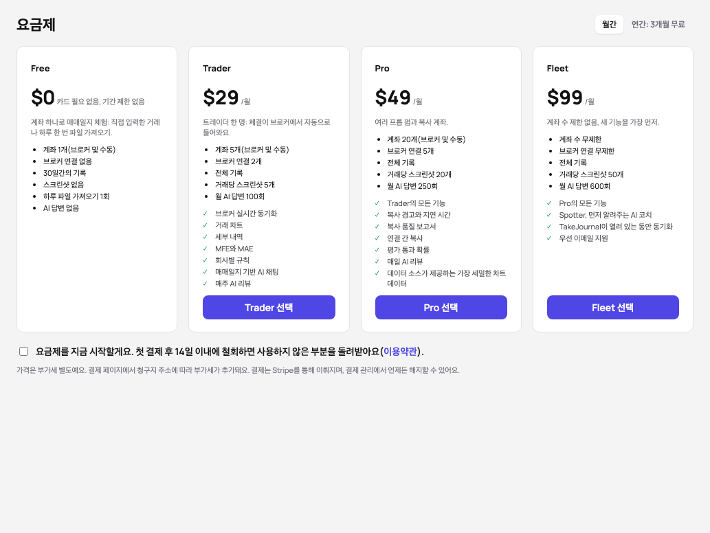Click the Fleet 선택 button

point(612,308)
